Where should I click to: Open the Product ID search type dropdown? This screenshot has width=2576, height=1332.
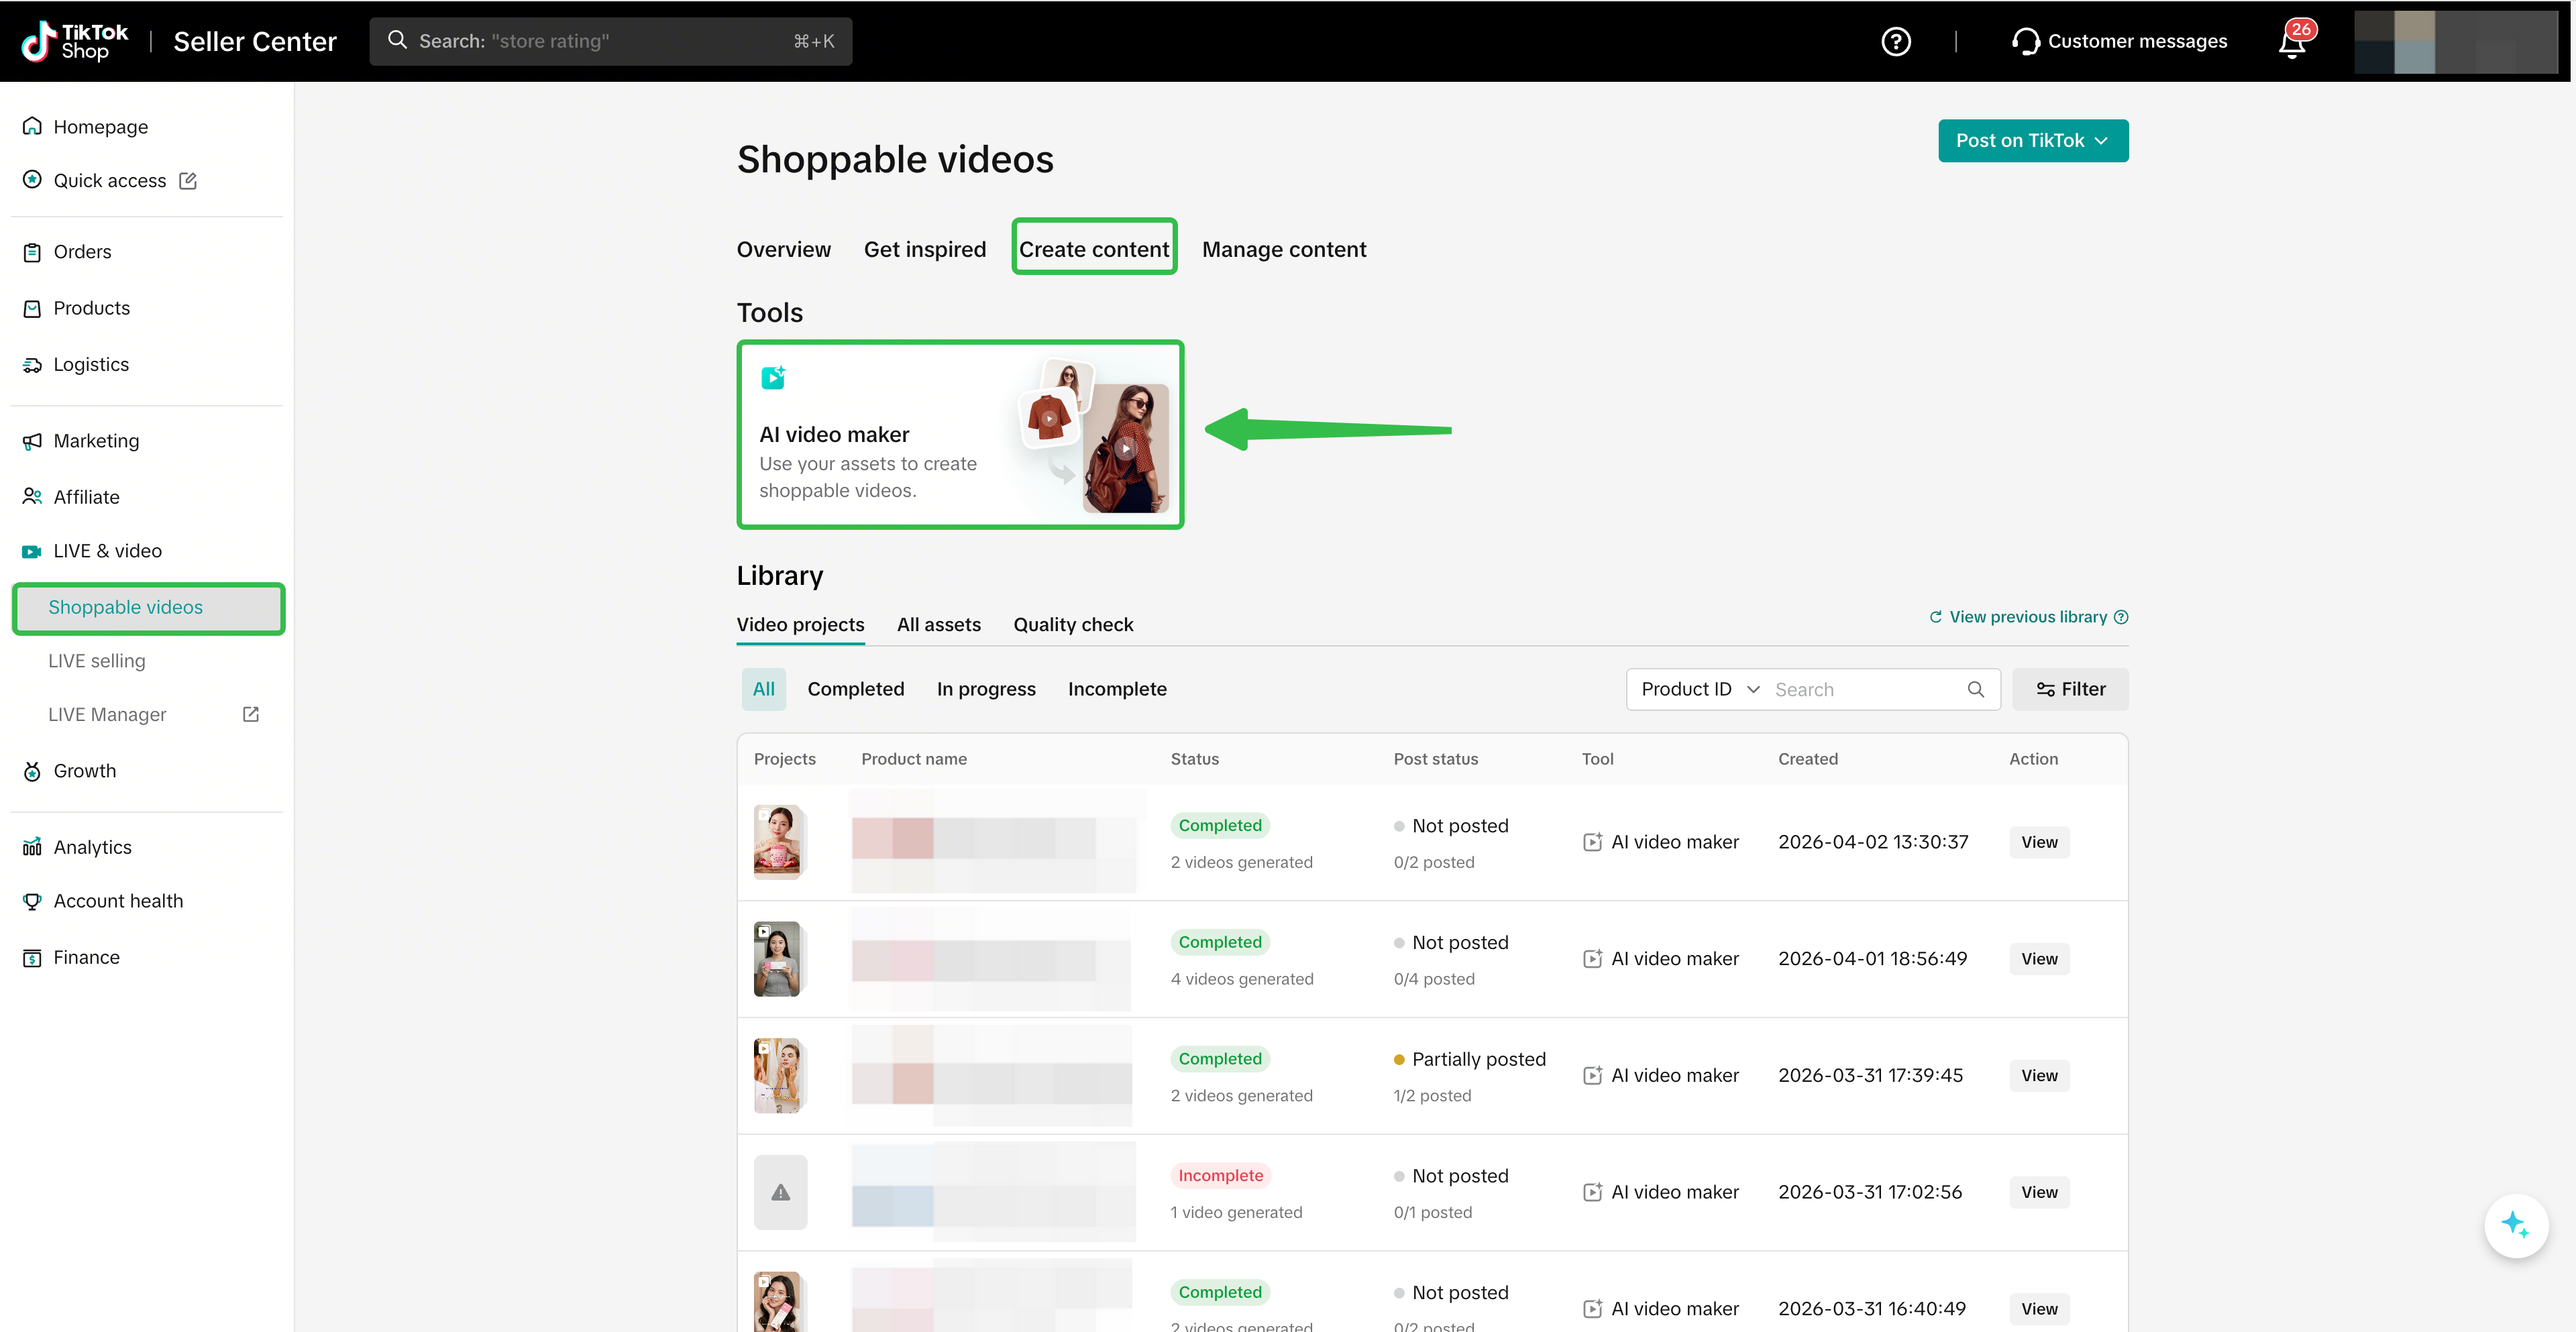pos(1700,689)
